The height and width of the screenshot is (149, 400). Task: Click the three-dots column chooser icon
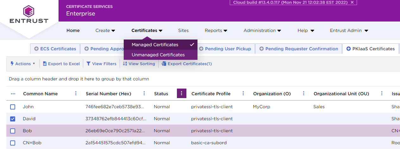point(13,94)
